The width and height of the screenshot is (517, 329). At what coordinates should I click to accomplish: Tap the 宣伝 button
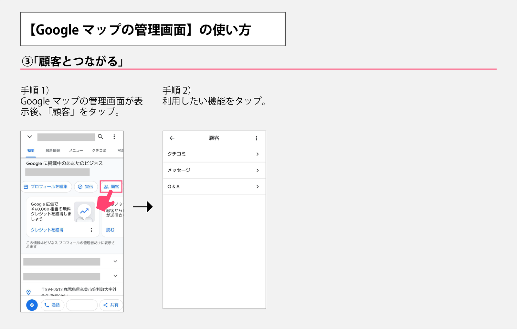[x=86, y=187]
